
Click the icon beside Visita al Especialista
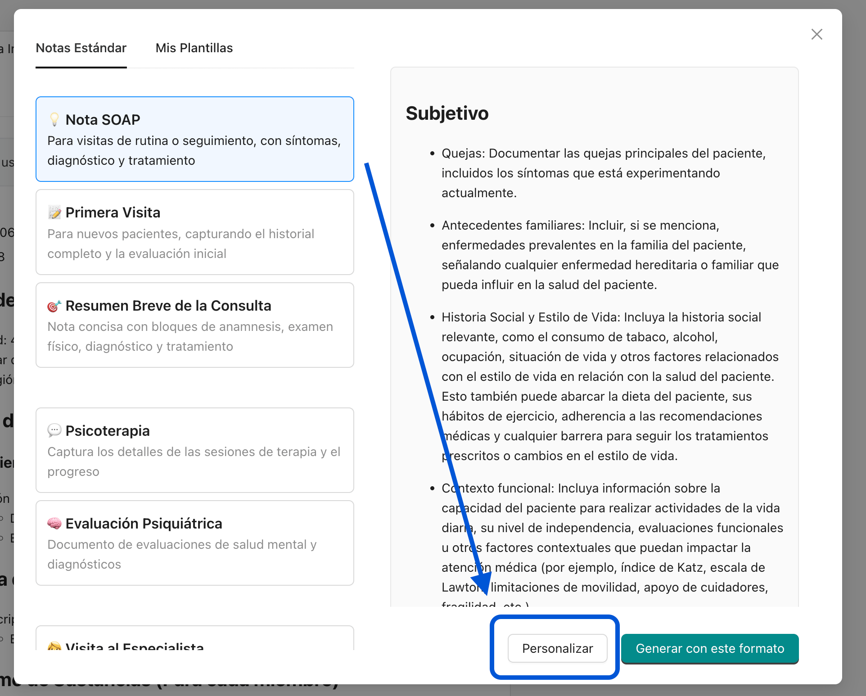coord(54,646)
